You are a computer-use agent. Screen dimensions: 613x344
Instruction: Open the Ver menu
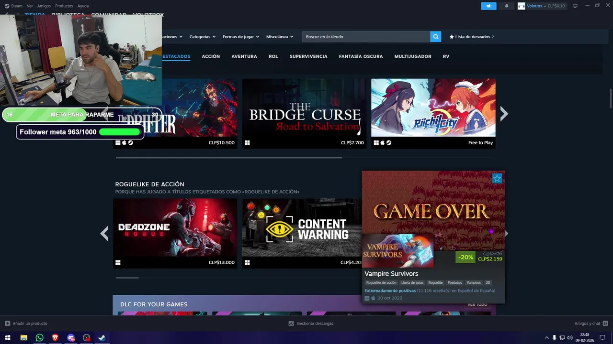(x=30, y=6)
